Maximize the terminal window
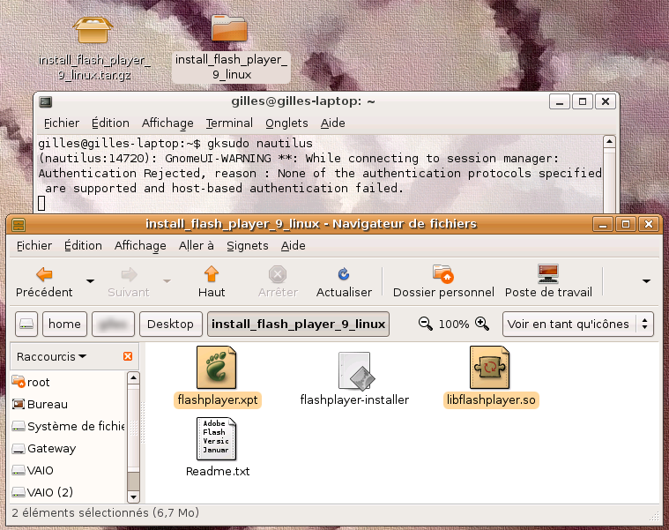The height and width of the screenshot is (530, 669). (x=583, y=101)
